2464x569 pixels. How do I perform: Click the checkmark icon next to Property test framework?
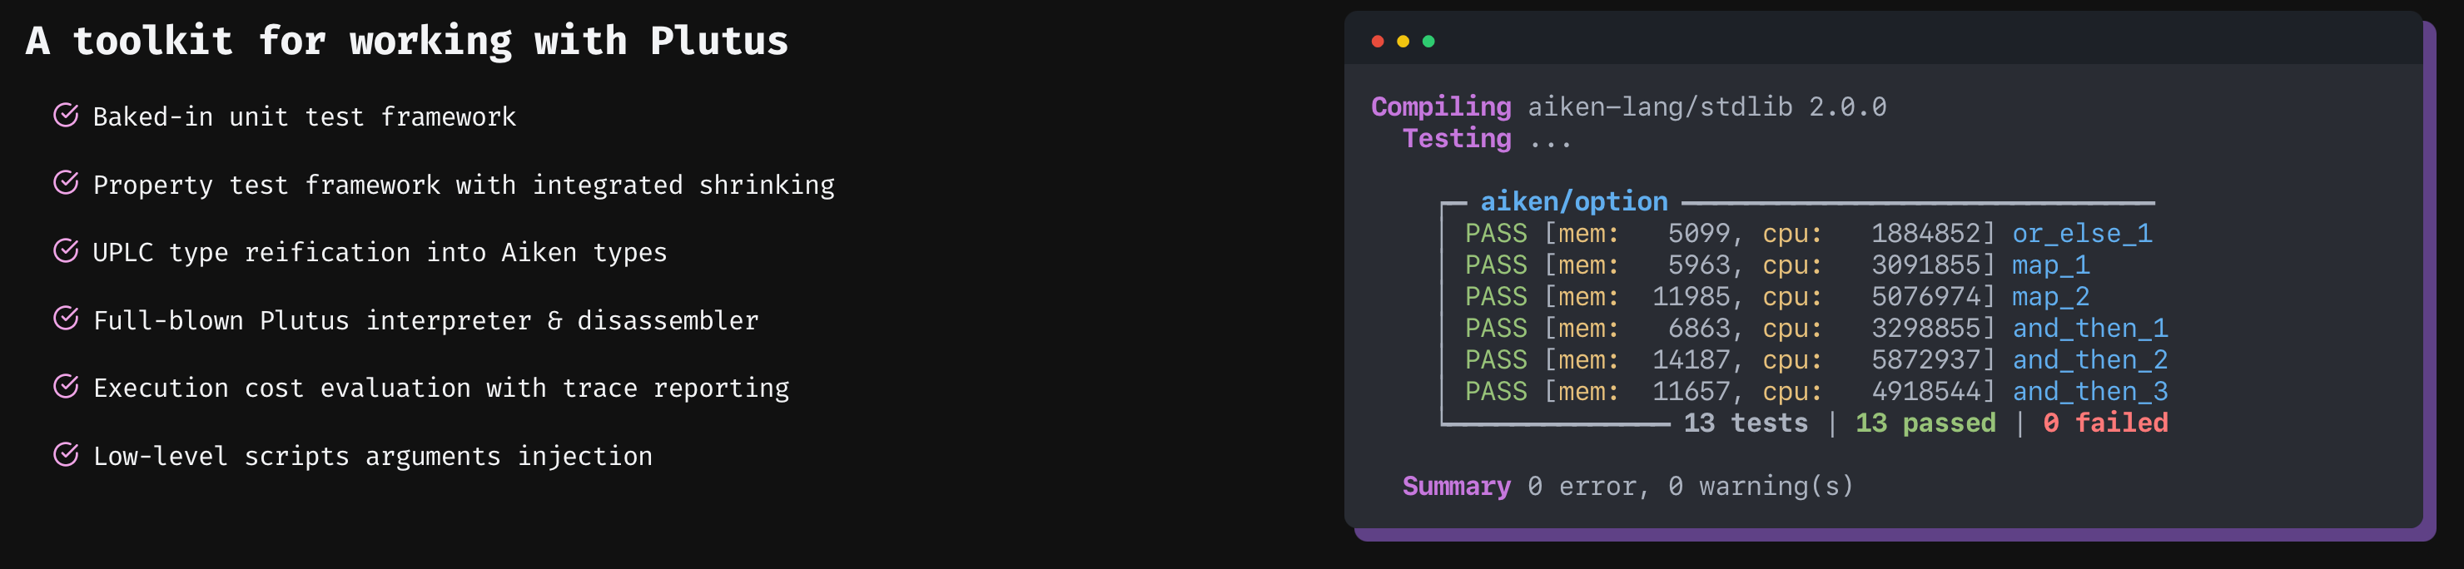tap(65, 183)
